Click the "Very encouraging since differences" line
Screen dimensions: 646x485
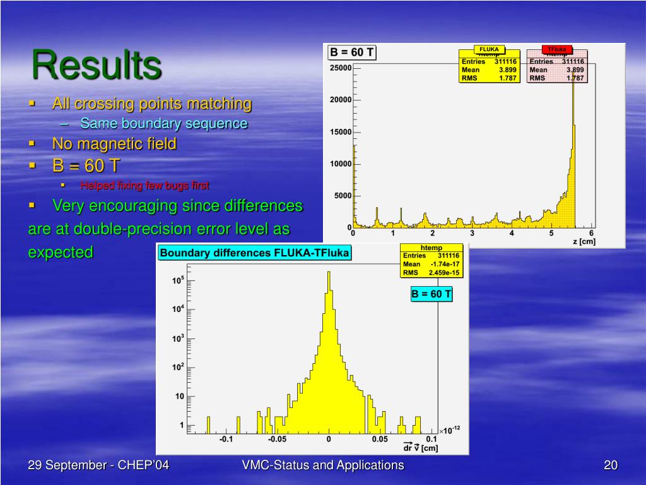coord(177,205)
